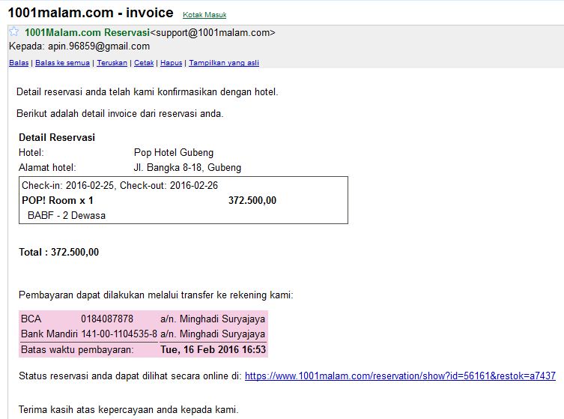The image size is (564, 419).
Task: Select the Batas waktu pembayaran label
Action: (77, 349)
